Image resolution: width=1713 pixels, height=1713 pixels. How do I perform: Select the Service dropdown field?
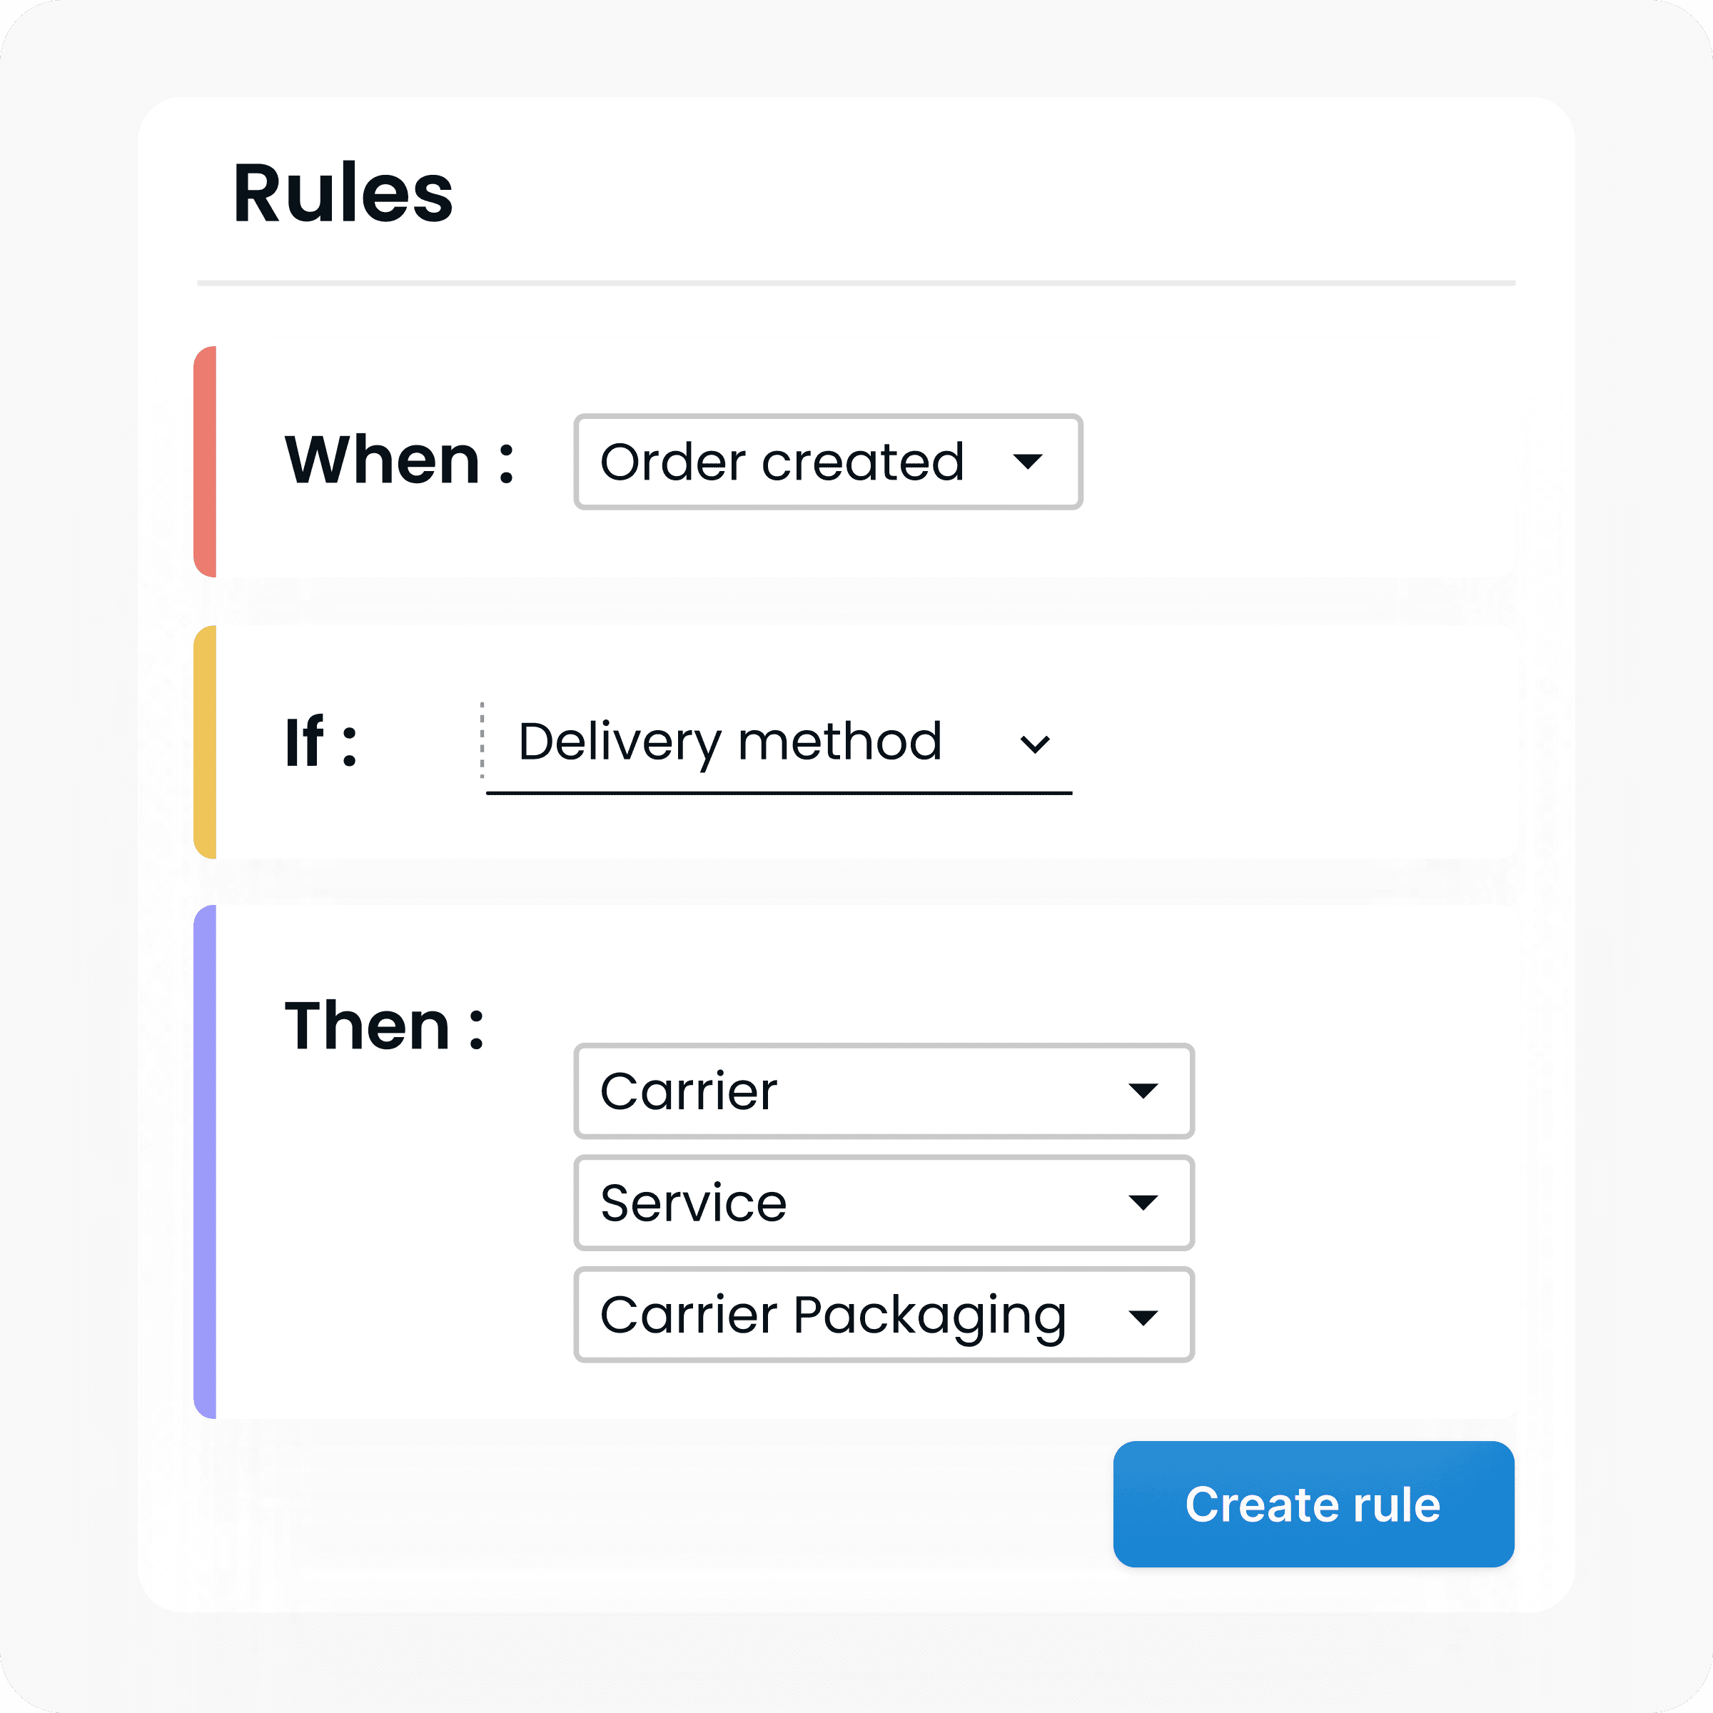tap(693, 1203)
